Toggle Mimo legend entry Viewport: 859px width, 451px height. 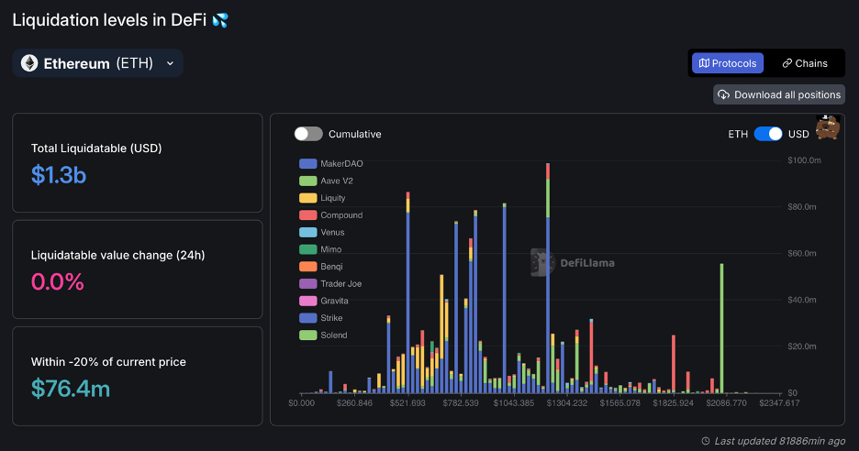pos(320,249)
